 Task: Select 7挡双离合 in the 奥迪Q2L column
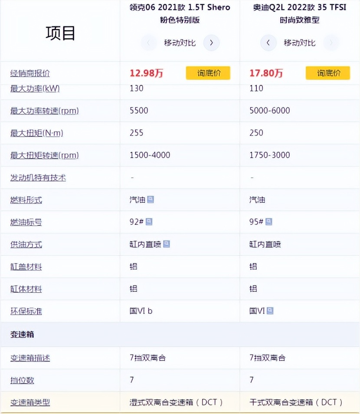268,358
